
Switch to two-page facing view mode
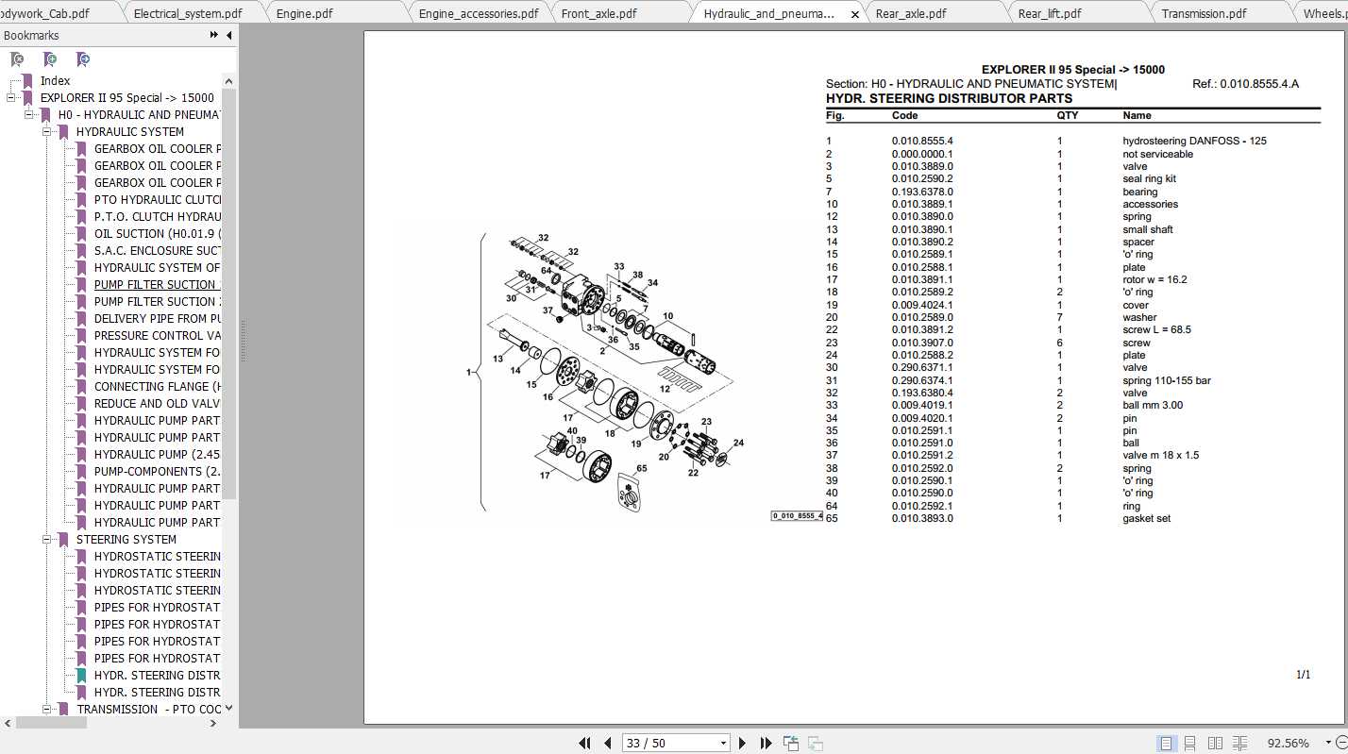[x=1214, y=743]
